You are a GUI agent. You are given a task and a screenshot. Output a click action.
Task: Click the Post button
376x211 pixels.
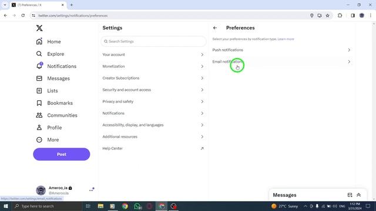tap(61, 154)
